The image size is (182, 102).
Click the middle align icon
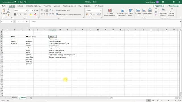(44, 10)
